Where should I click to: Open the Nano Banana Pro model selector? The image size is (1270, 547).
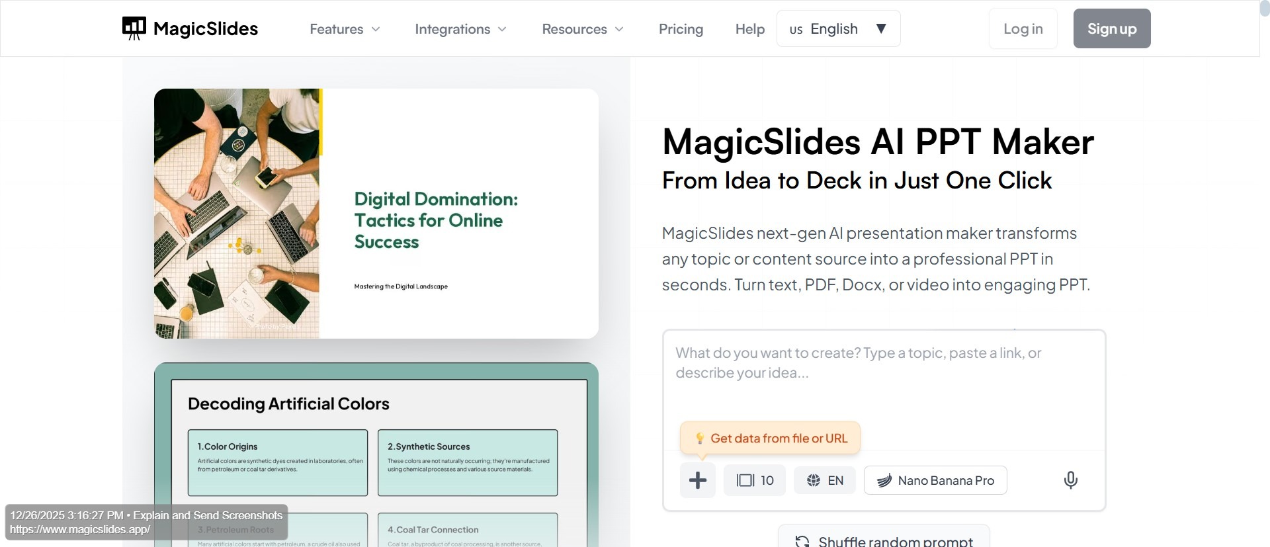pos(935,480)
